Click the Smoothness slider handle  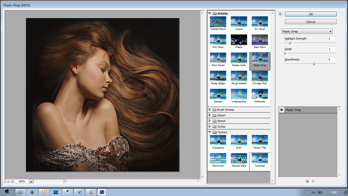(x=314, y=64)
